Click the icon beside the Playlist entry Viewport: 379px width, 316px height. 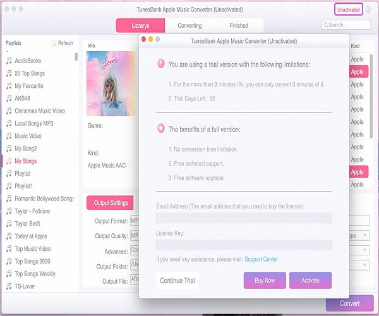click(9, 174)
